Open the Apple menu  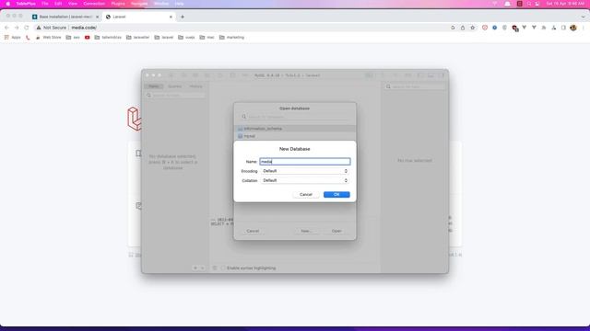click(8, 4)
